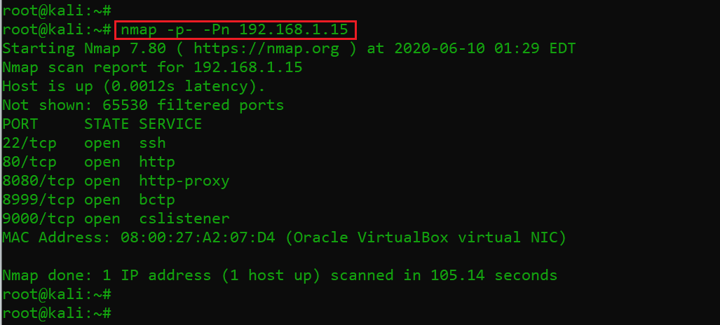Click the "Host is up" latency line
The height and width of the screenshot is (325, 720).
[x=134, y=87]
